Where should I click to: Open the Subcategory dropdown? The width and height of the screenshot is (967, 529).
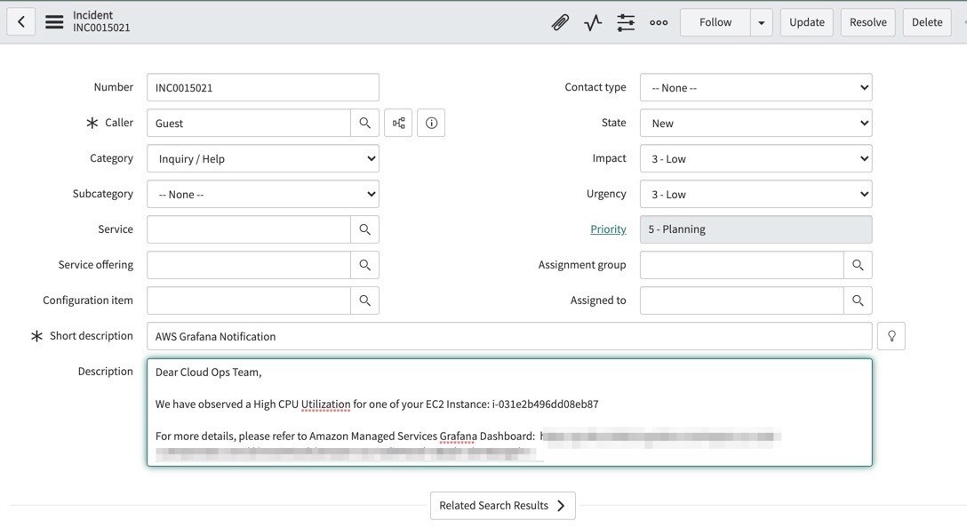(263, 194)
